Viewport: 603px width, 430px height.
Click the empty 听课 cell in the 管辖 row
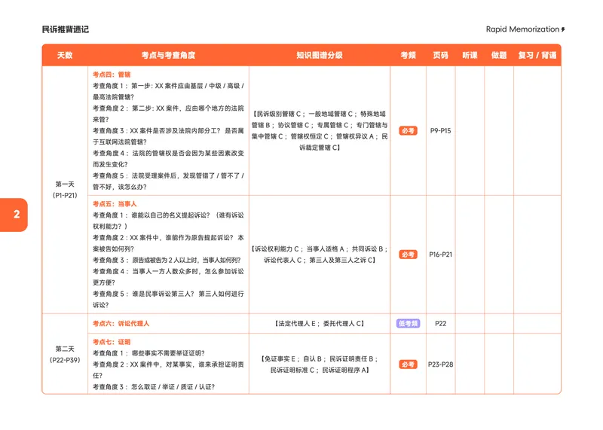[x=470, y=131]
